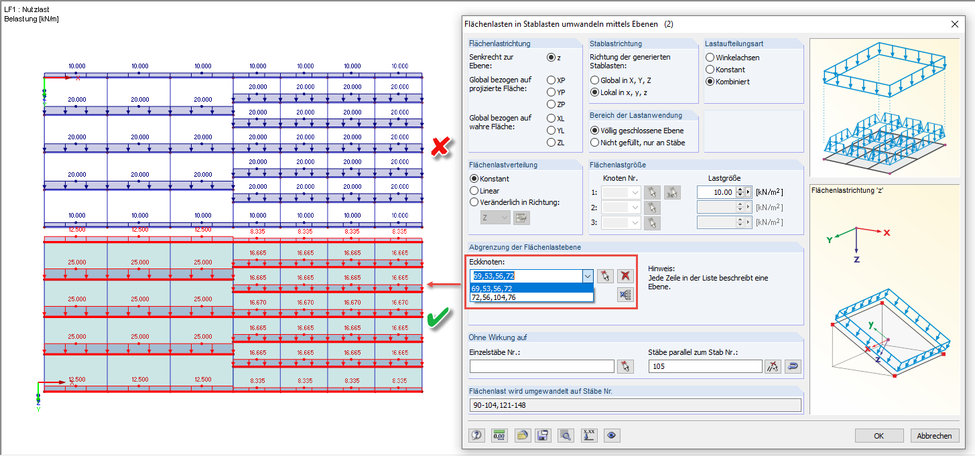Select Konstant under Lastaufteilungsart

click(710, 70)
